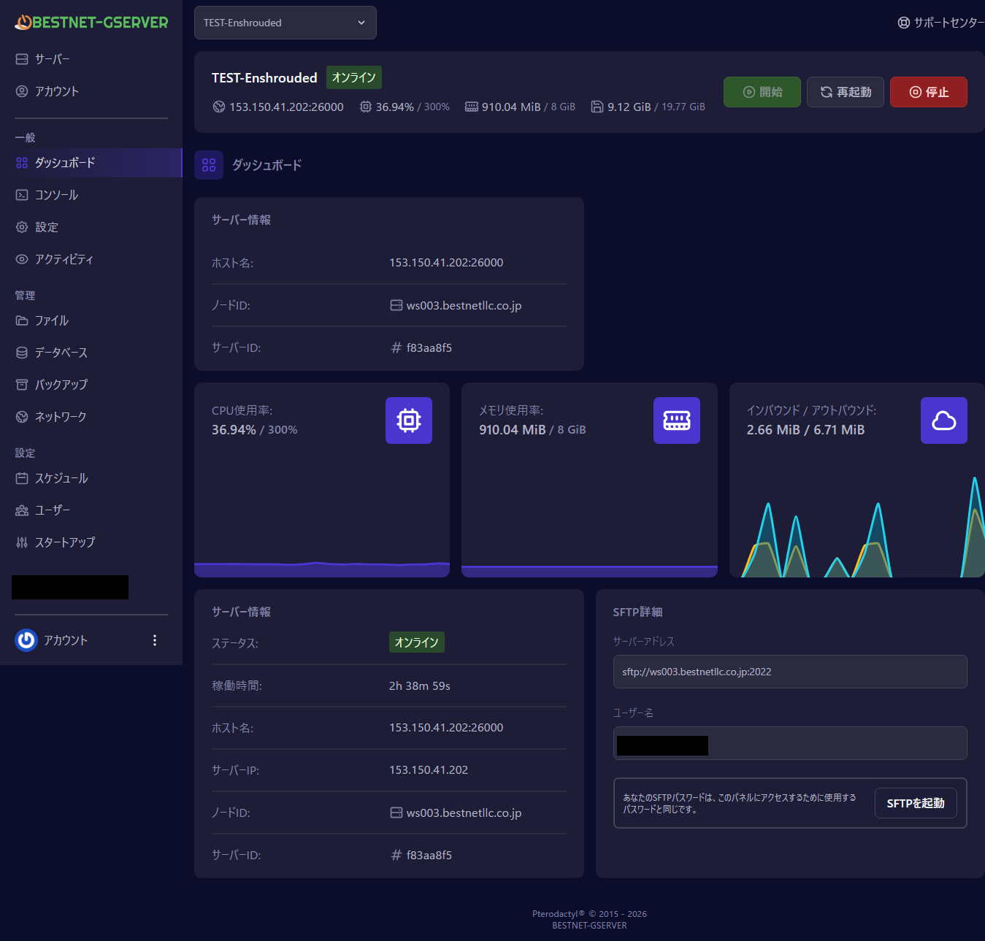Click the memory usage RAM icon
This screenshot has height=941, width=985.
676,420
